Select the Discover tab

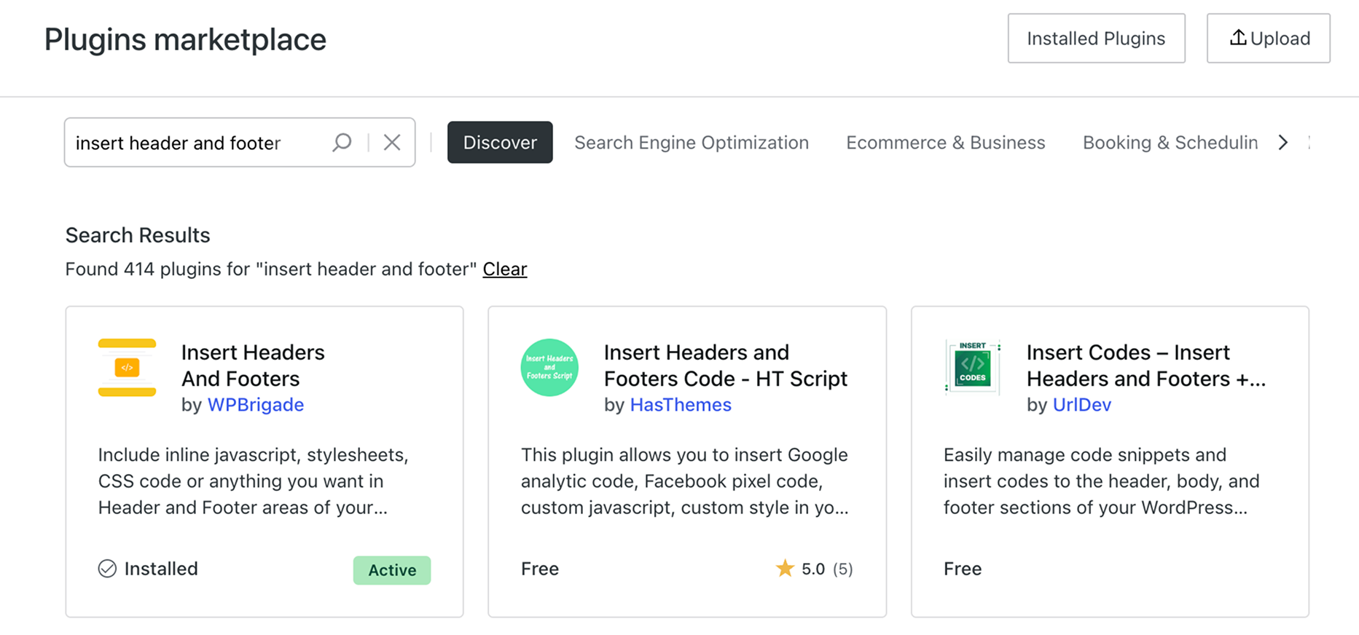500,143
